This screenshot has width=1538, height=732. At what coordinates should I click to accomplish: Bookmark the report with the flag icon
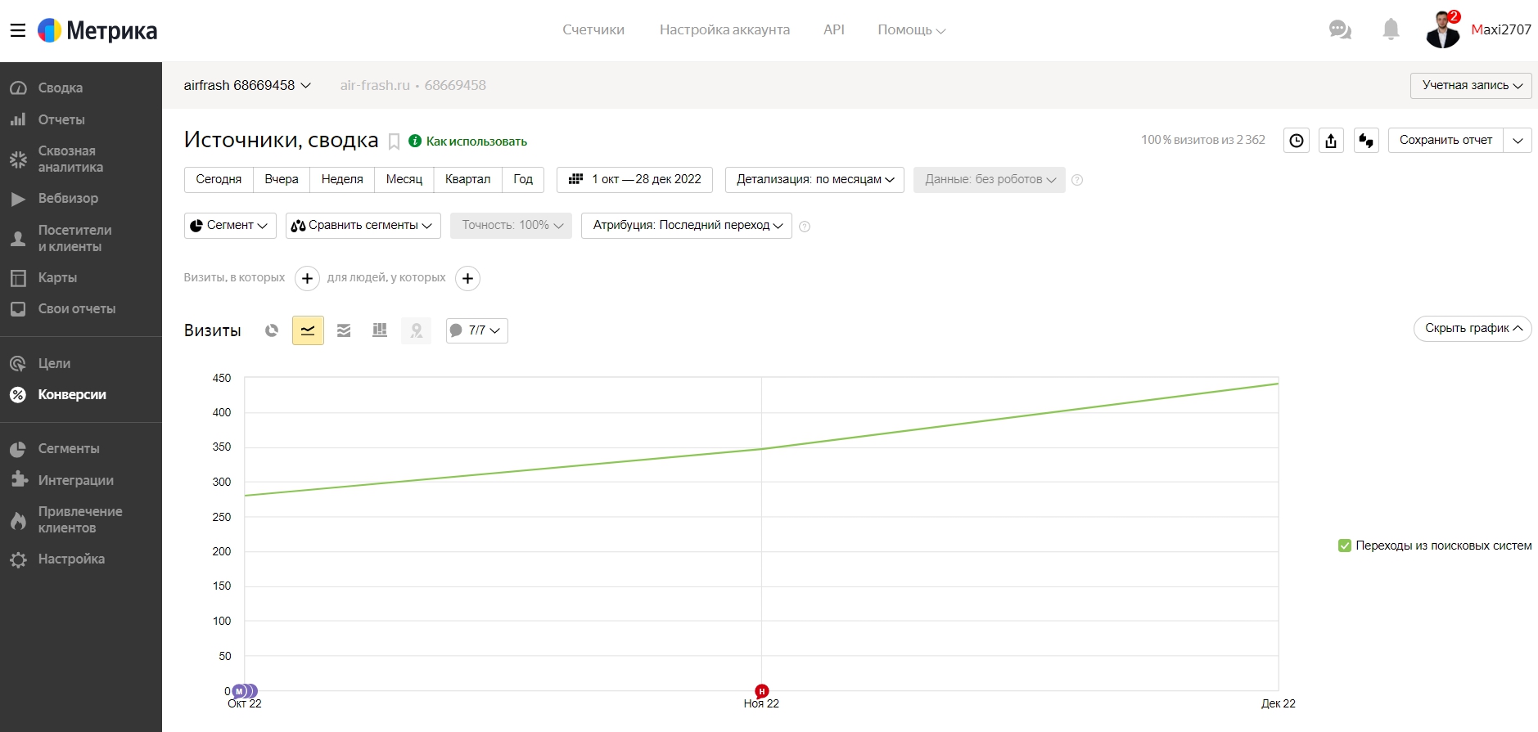394,141
